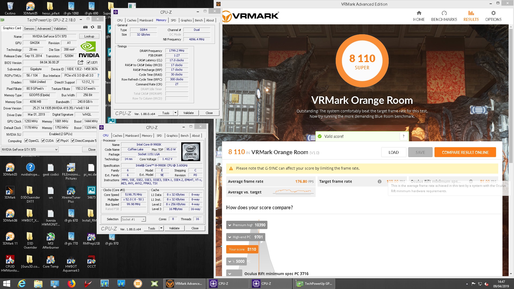Viewport: 514px width, 289px height.
Task: Select the nvidiaInspector desktop icon
Action: tap(30, 170)
